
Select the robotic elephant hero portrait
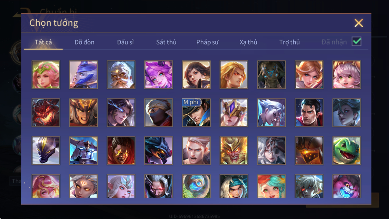271,75
